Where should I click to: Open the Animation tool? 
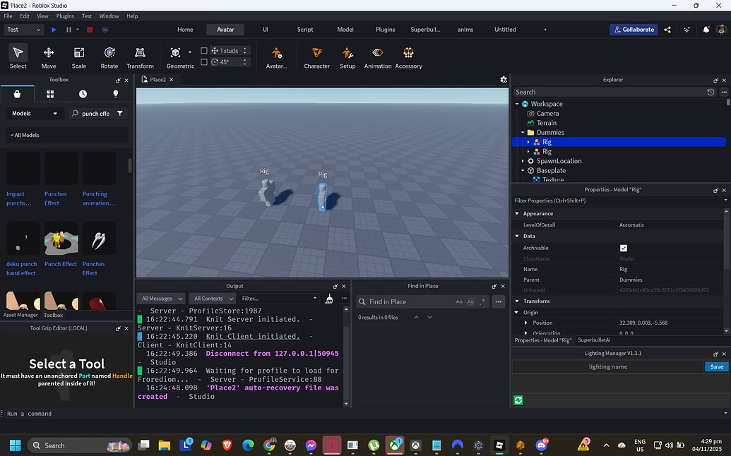[x=378, y=56]
